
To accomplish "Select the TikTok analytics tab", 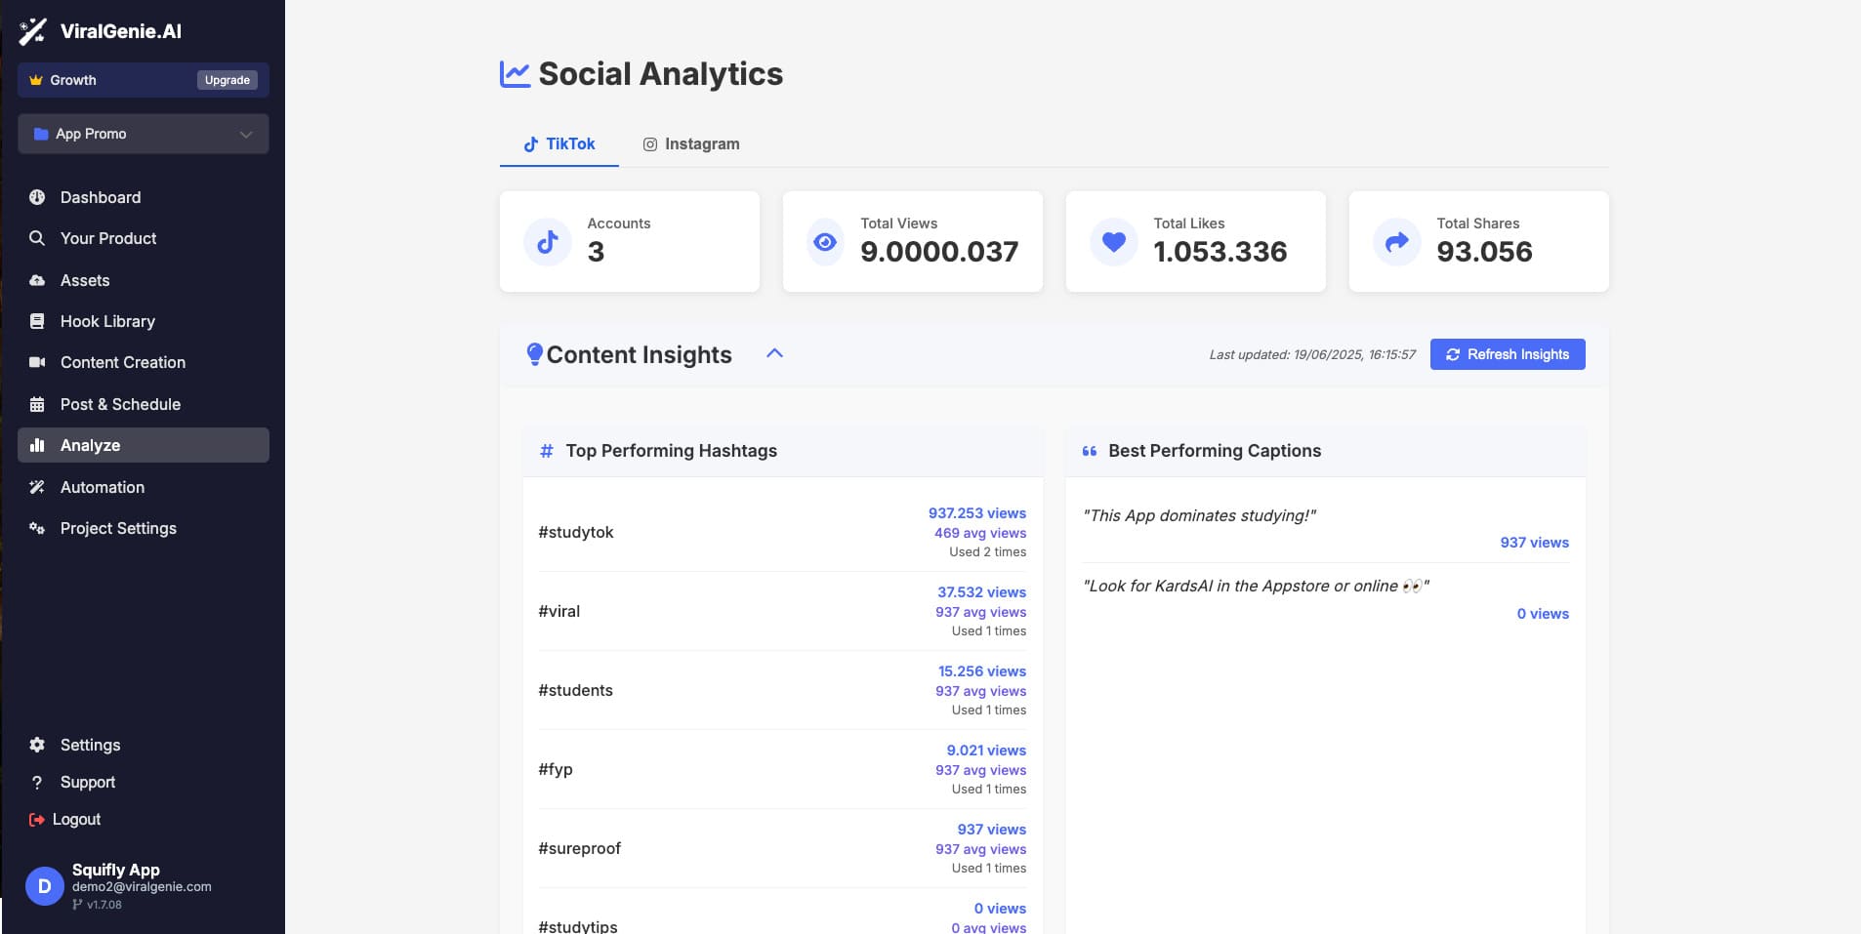I will (558, 143).
